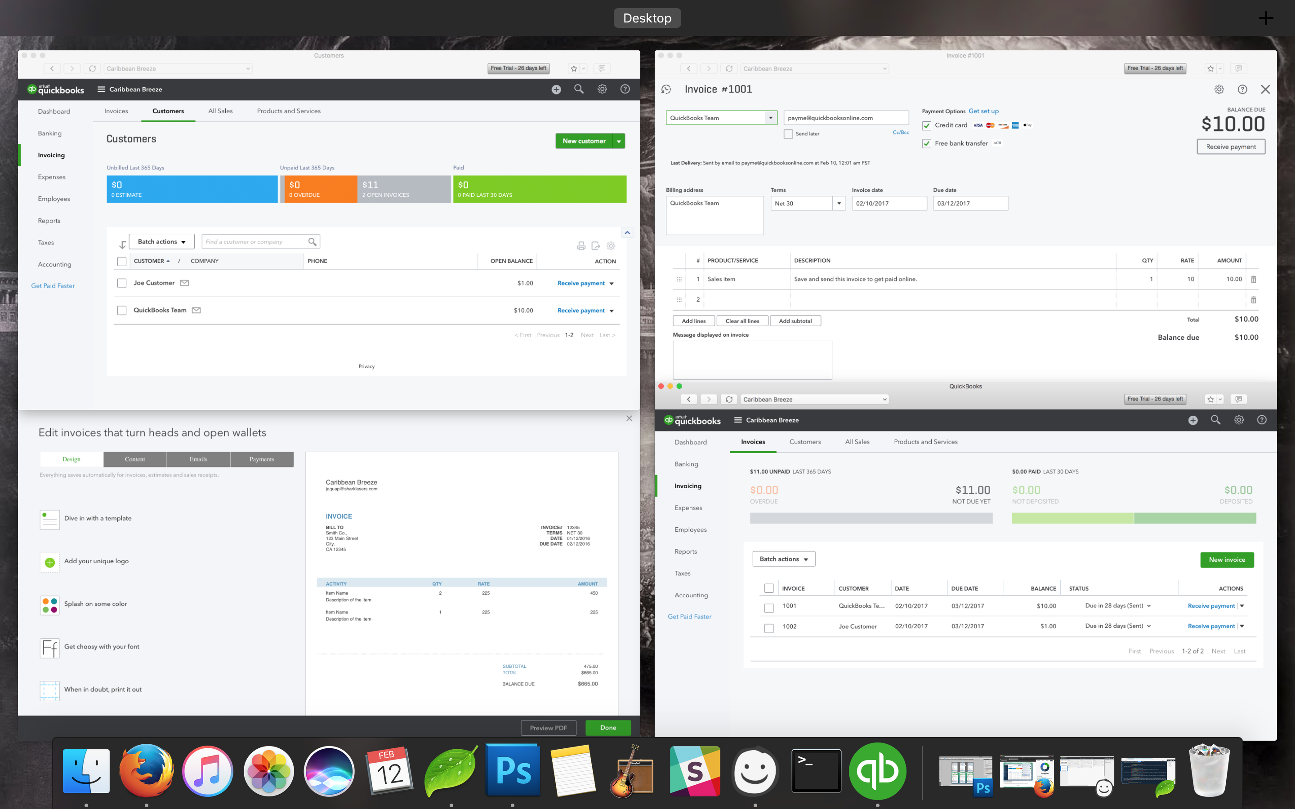The width and height of the screenshot is (1295, 809).
Task: Toggle Send later checkbox on invoice
Action: click(x=788, y=134)
